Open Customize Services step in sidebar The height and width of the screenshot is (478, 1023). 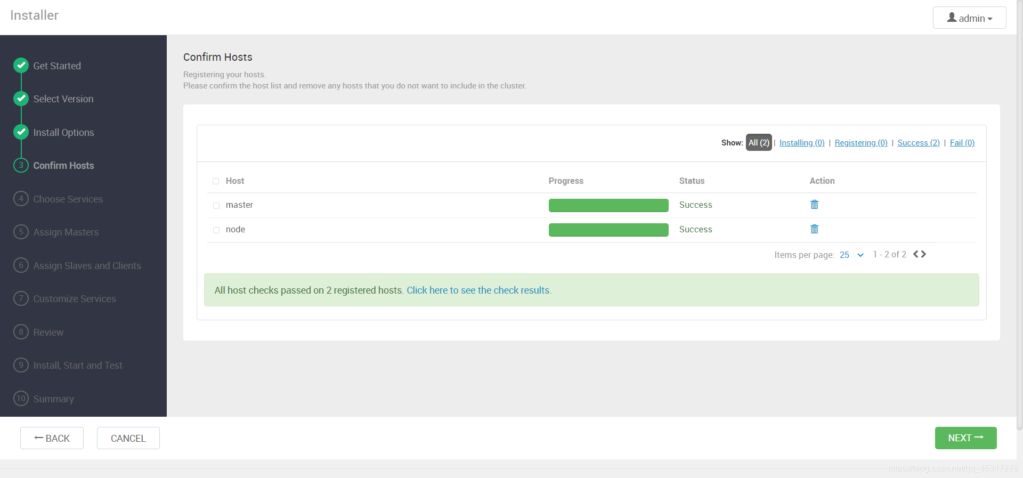click(x=75, y=299)
